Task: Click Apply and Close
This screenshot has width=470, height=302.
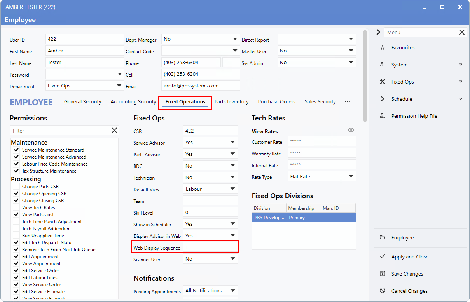Action: pos(410,257)
